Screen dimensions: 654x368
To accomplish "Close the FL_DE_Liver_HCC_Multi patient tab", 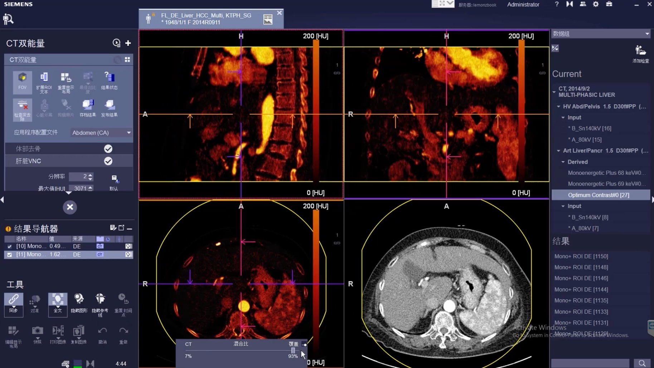I will point(279,13).
